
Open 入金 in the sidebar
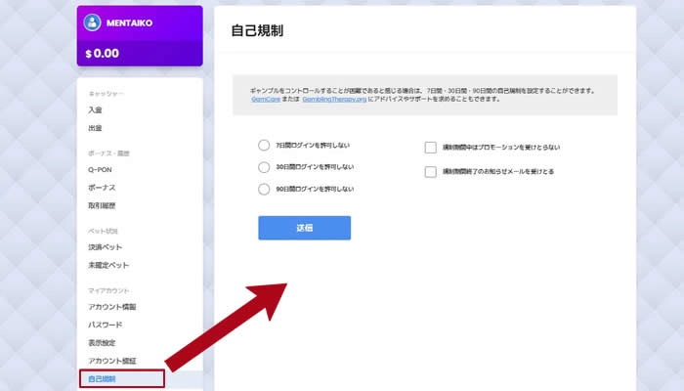pyautogui.click(x=95, y=109)
